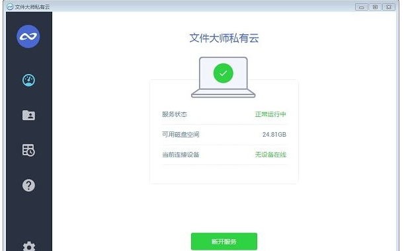The image size is (404, 251).
Task: Click the 当前连接设备 label
Action: click(x=181, y=155)
